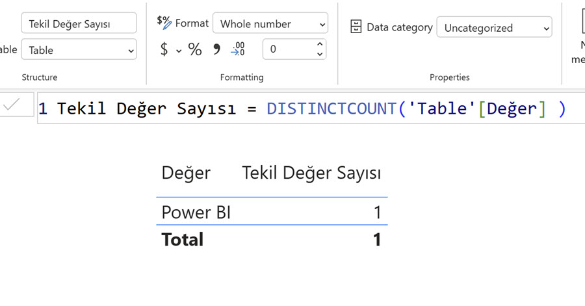This screenshot has height=306, width=585.
Task: Select the Değer column header in table
Action: click(x=186, y=173)
